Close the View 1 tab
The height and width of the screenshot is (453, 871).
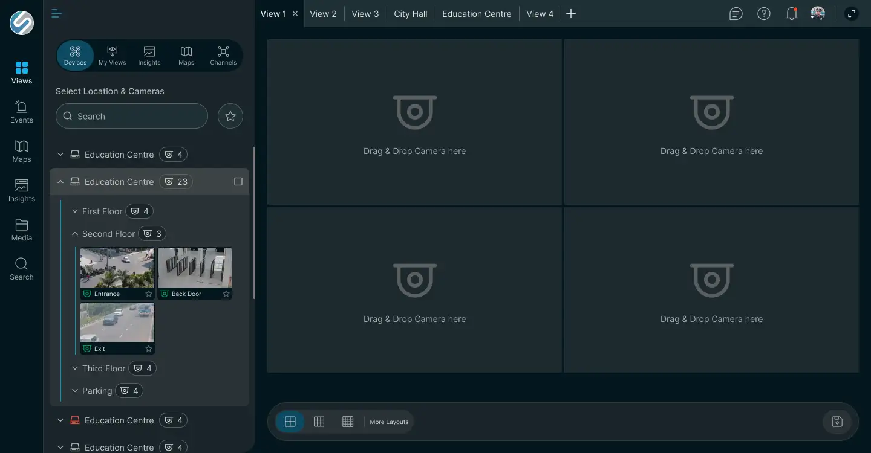(295, 13)
